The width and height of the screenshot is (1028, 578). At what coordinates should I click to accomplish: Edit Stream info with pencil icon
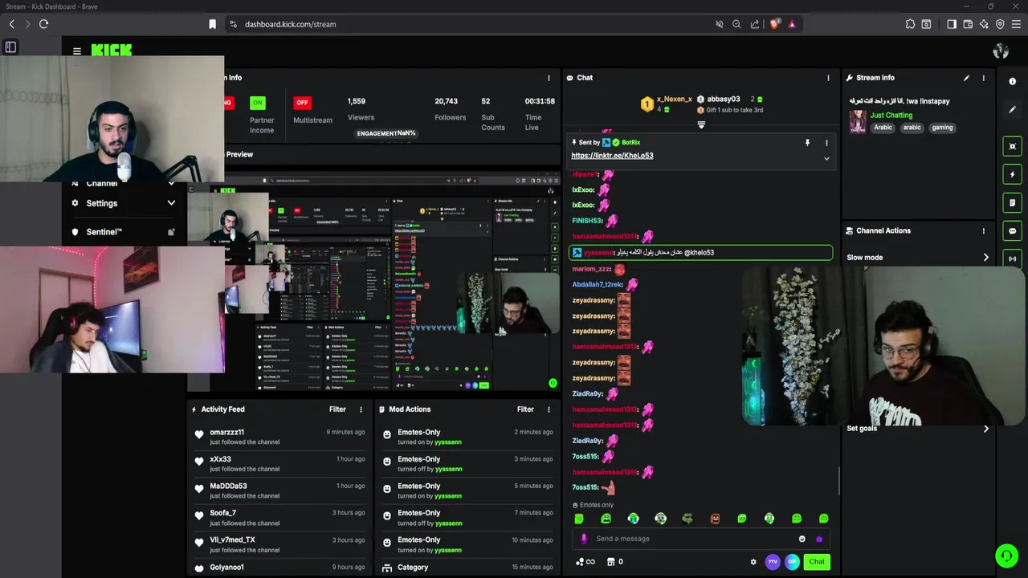tap(966, 78)
